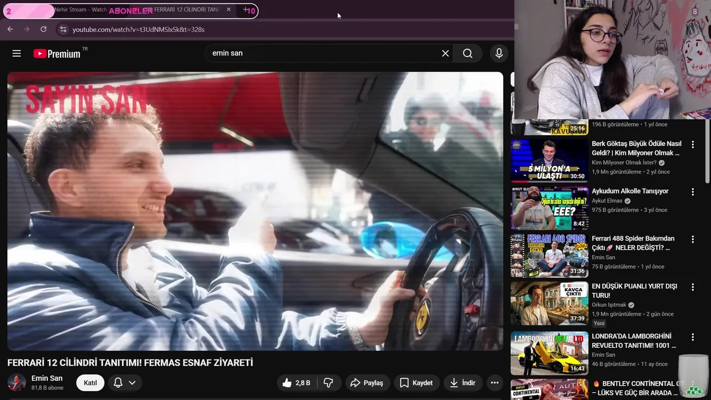Click Orkun Işıtmak channel name
Screen dimensions: 711x400
coord(609,305)
